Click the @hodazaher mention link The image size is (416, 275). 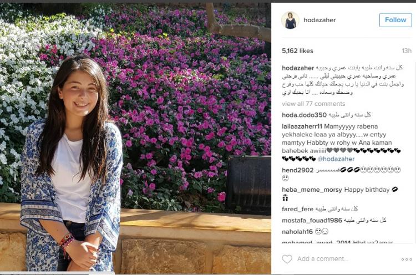[x=336, y=159]
